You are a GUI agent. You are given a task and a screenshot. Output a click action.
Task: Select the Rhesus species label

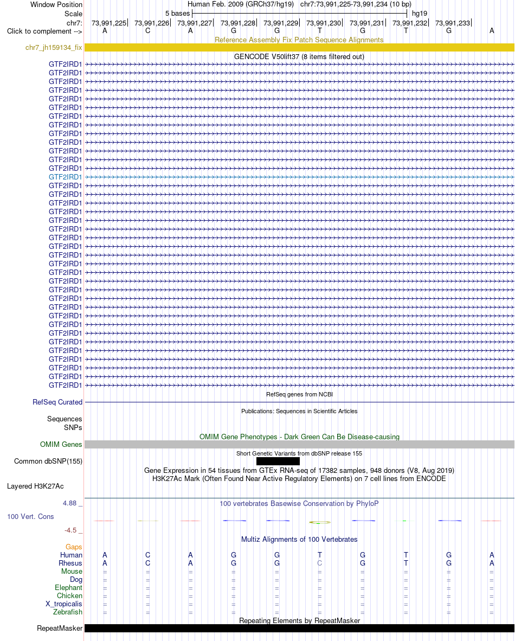(70, 563)
